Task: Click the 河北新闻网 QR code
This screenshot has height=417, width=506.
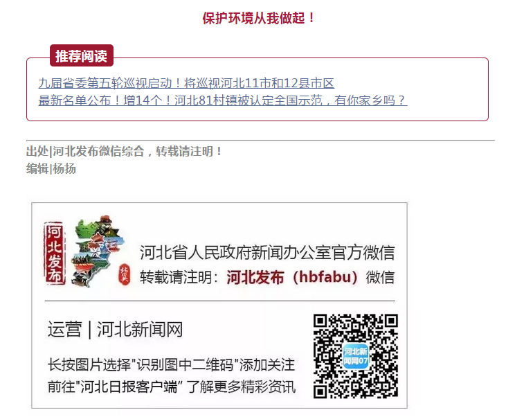Action: click(x=355, y=356)
